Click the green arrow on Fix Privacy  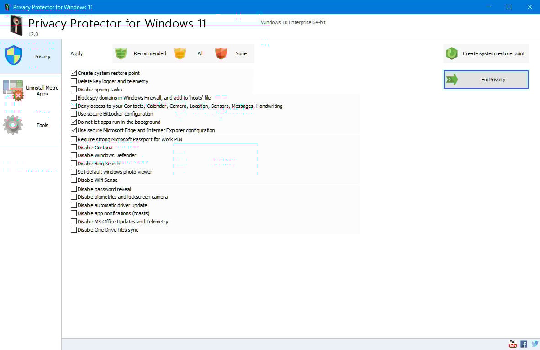(452, 80)
